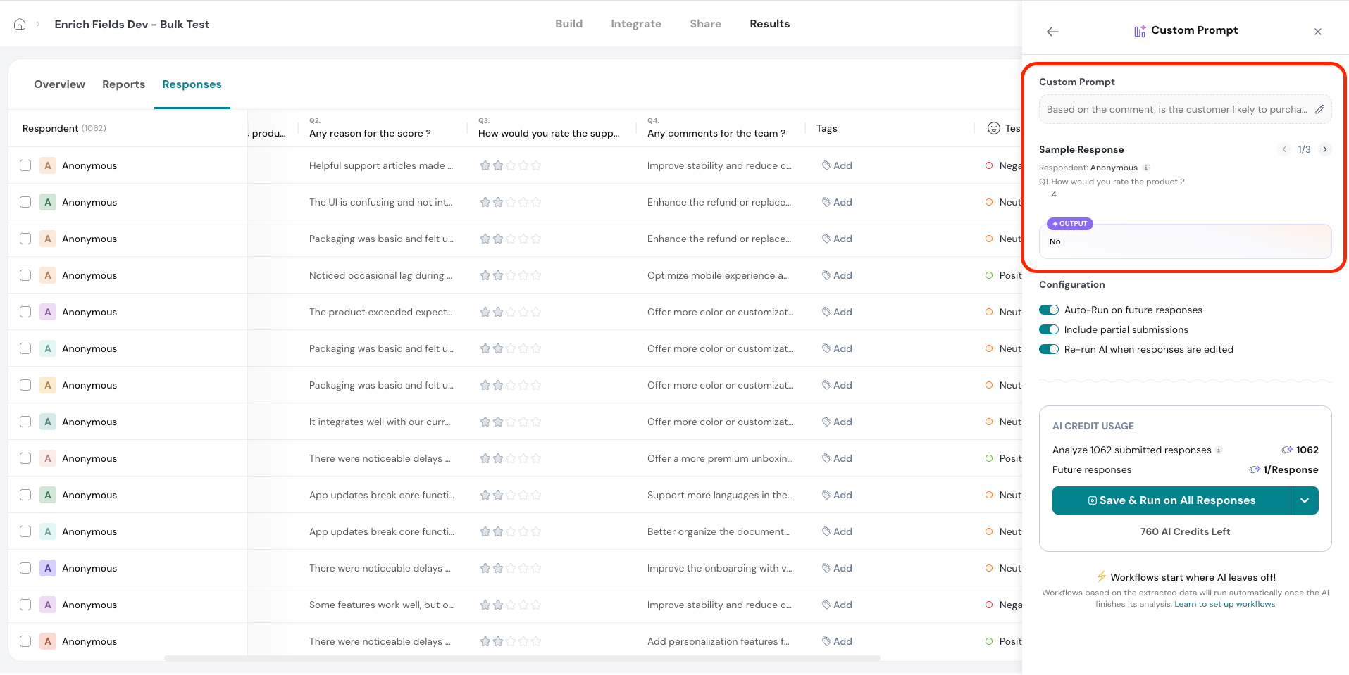
Task: Add a tag to the first response
Action: [837, 165]
